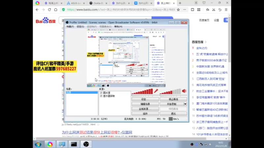
Task: Go back with browser back arrow
Action: [37, 10]
